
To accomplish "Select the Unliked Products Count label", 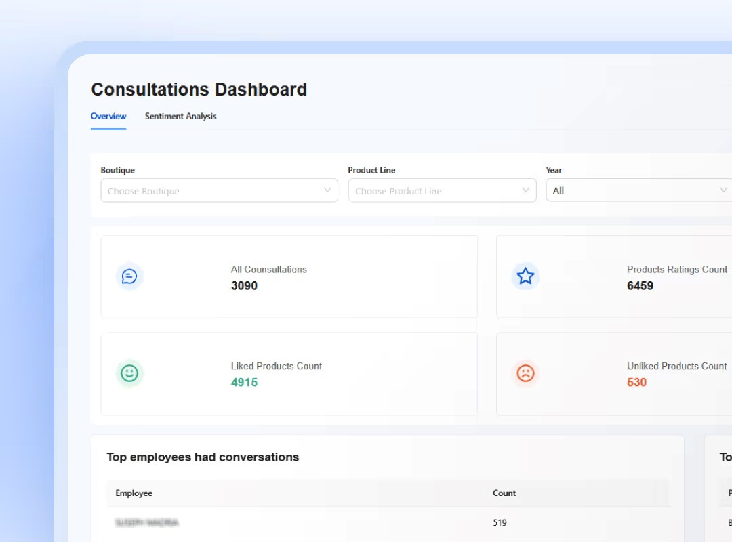I will pyautogui.click(x=676, y=366).
